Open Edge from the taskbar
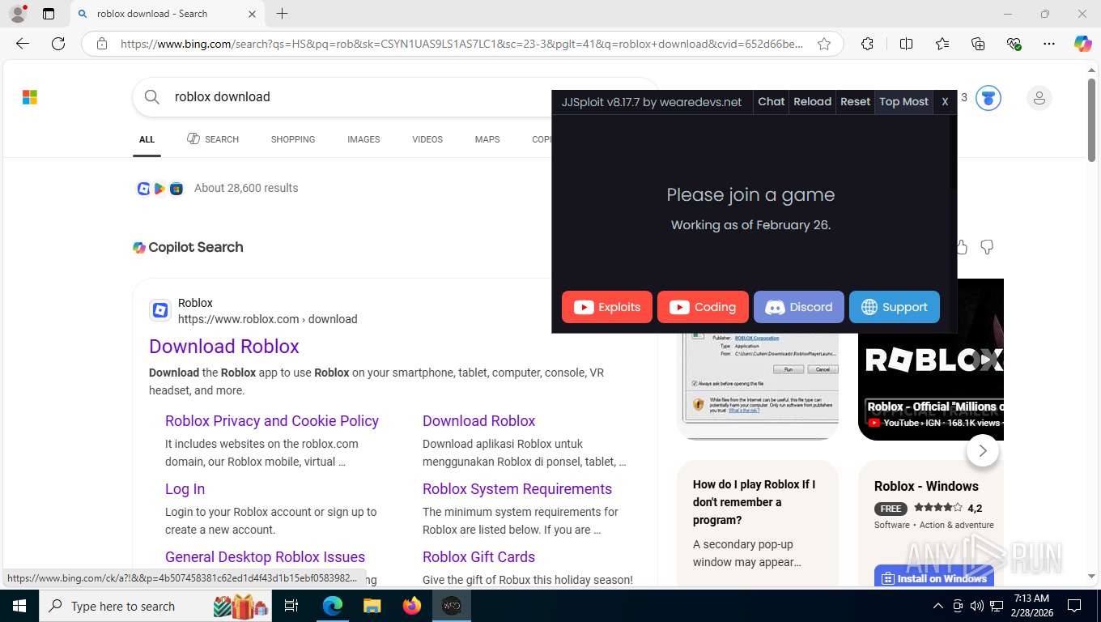1101x622 pixels. (333, 606)
